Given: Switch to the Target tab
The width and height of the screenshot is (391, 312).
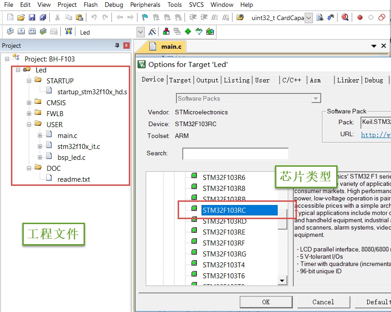Looking at the screenshot, I should point(180,80).
